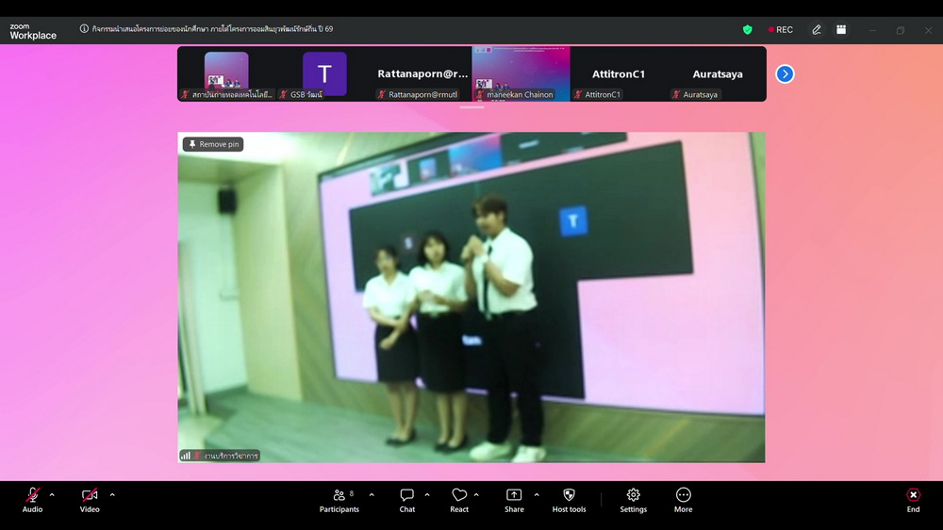943x530 pixels.
Task: Click the meeting info icon beside the title
Action: coord(84,29)
